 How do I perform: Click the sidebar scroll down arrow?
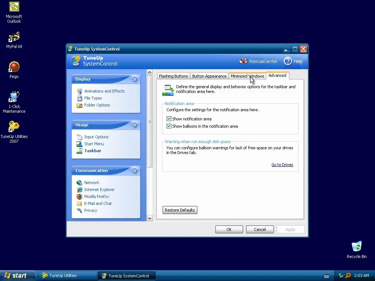pos(150,218)
